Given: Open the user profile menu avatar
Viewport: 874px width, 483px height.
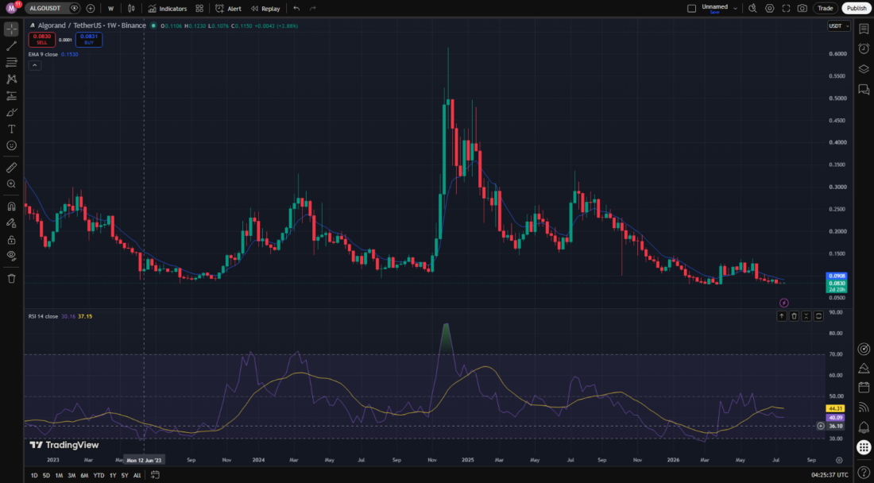Looking at the screenshot, I should [11, 8].
